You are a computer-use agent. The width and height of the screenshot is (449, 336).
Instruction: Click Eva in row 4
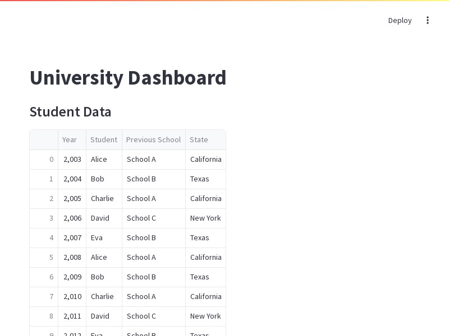pos(104,238)
